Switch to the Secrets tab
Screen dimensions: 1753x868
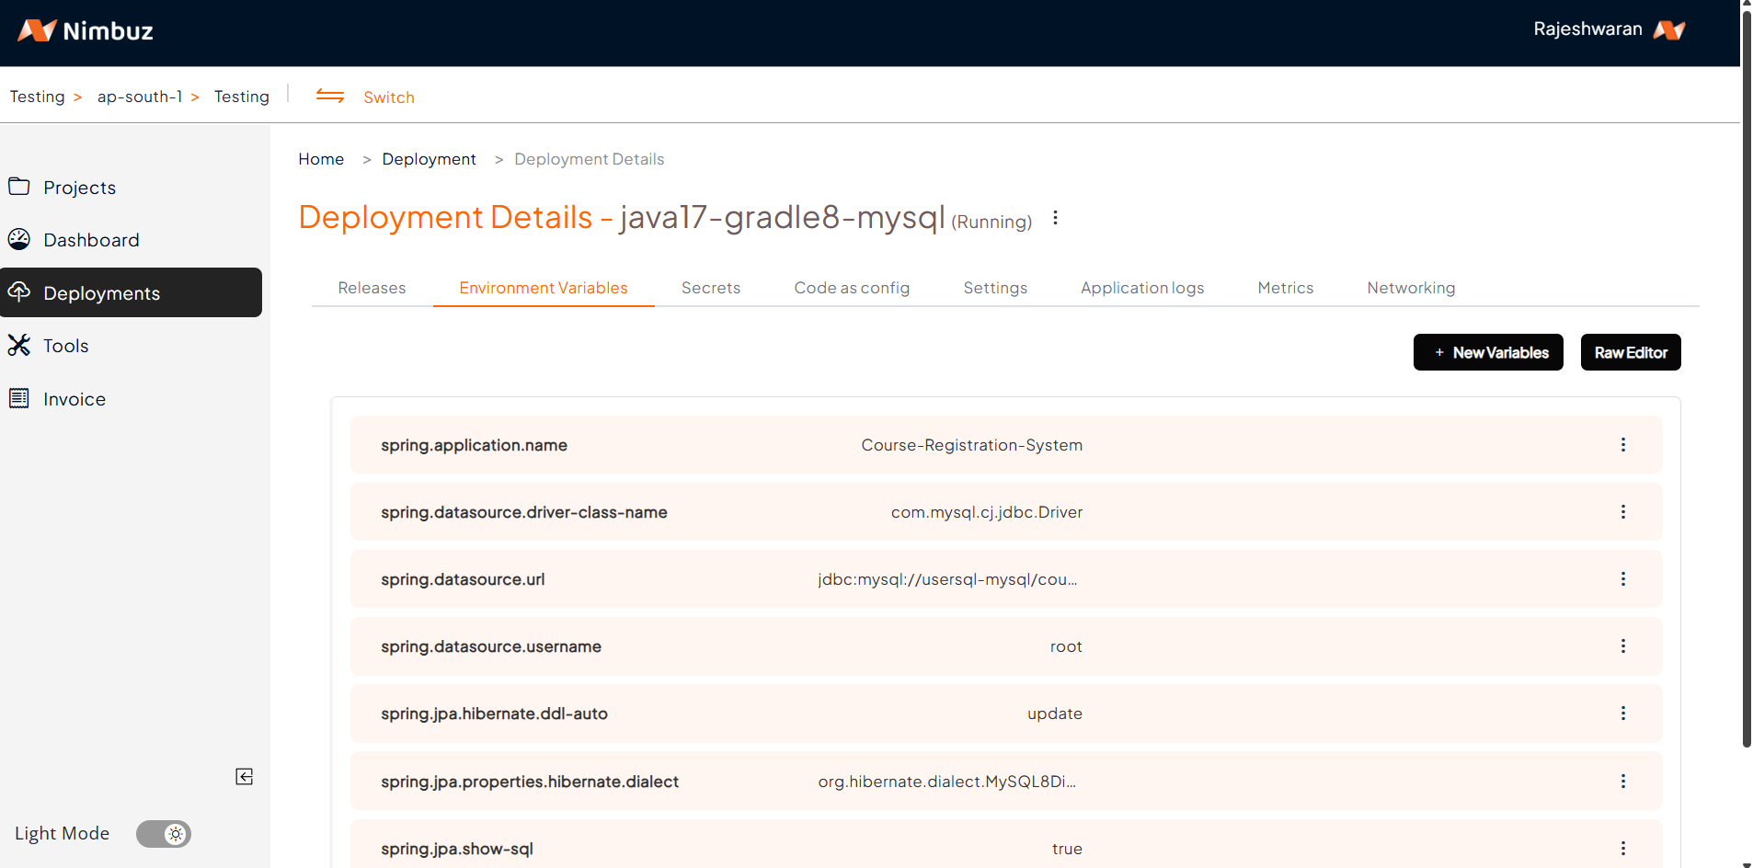(710, 288)
